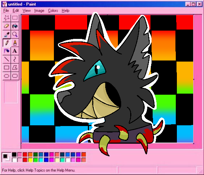The height and width of the screenshot is (175, 204).
Task: Select the Free-Form Select tool
Action: pos(7,18)
